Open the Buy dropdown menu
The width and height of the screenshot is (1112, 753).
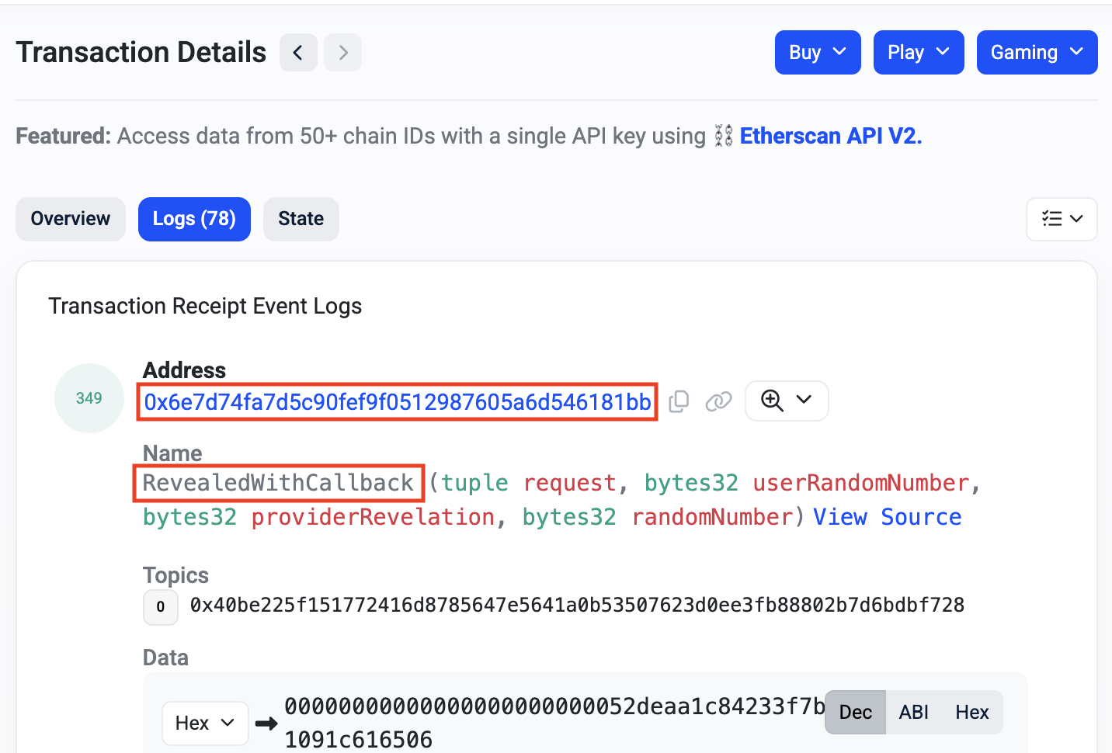817,53
